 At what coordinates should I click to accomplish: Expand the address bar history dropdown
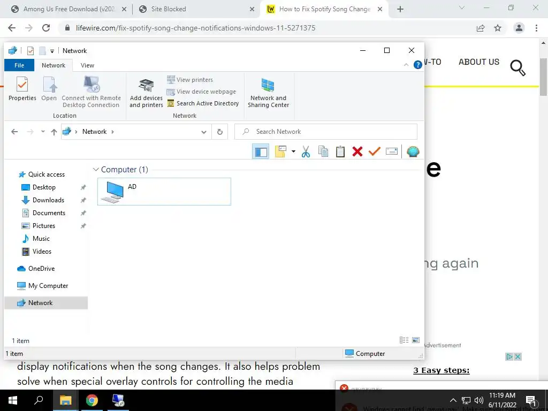pyautogui.click(x=204, y=132)
